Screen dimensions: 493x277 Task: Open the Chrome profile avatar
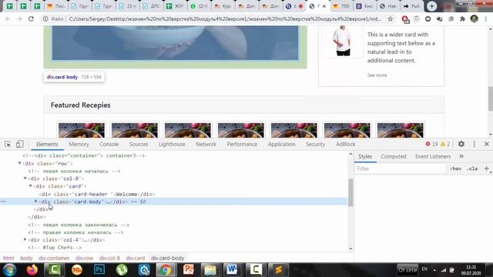[475, 18]
